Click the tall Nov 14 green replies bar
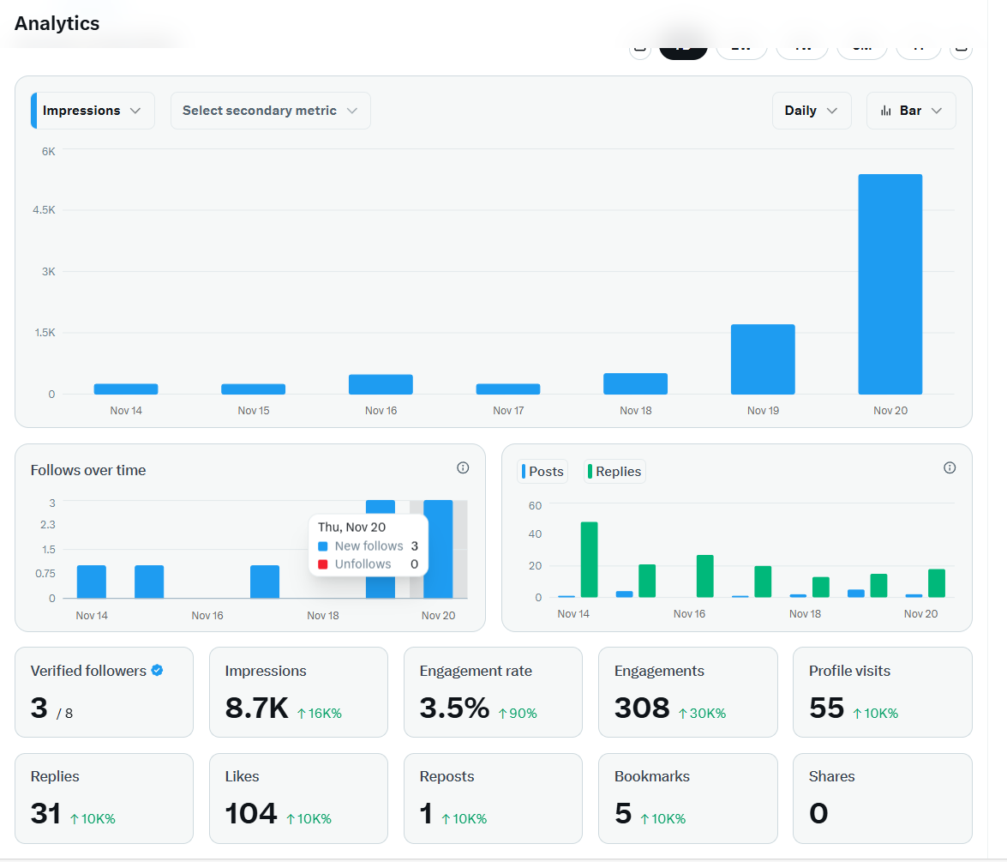 click(x=589, y=560)
